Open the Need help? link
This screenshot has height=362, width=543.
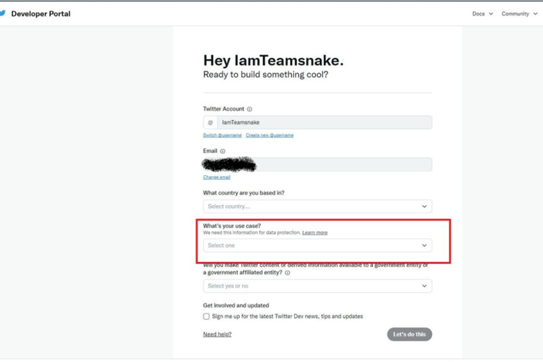pyautogui.click(x=217, y=334)
